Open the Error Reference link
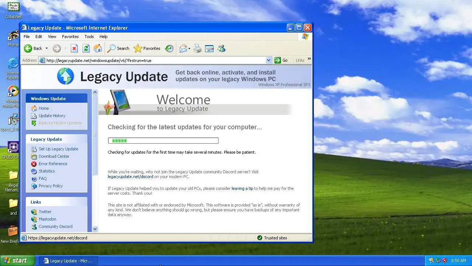The image size is (472, 266). pos(53,164)
